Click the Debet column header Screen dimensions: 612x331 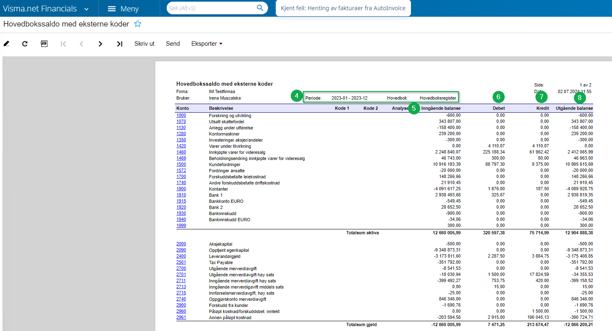(x=498, y=109)
